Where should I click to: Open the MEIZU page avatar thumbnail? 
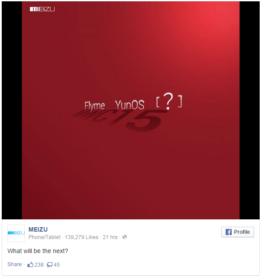point(16,233)
